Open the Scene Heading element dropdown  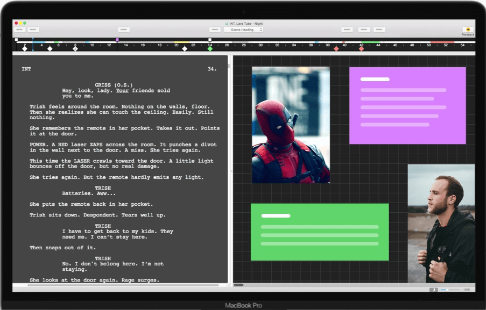243,30
